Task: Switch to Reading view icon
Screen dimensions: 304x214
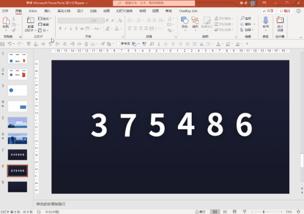Action: point(235,212)
